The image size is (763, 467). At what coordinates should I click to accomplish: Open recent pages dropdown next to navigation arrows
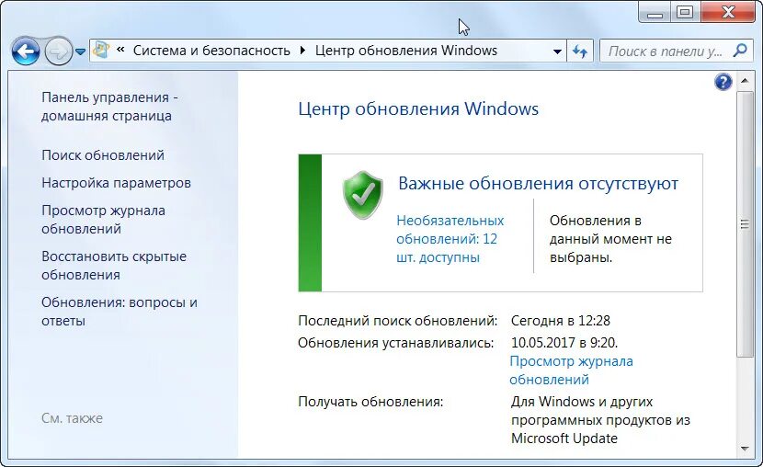(81, 51)
